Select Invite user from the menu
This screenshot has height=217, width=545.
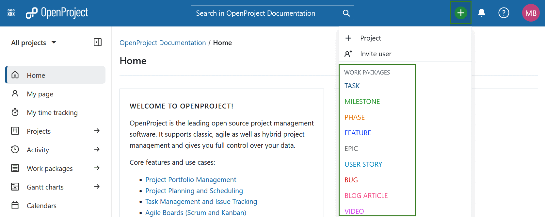(x=376, y=54)
